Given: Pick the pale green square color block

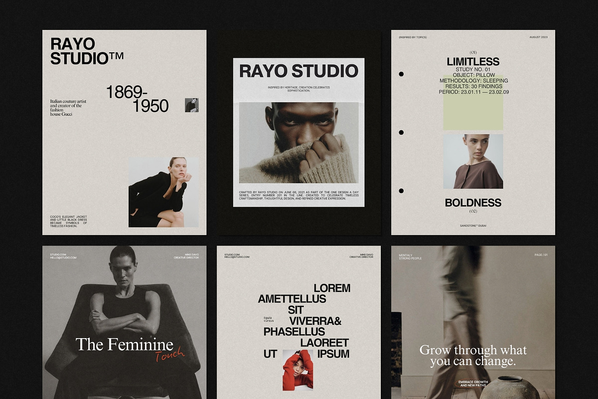Looking at the screenshot, I should [473, 102].
